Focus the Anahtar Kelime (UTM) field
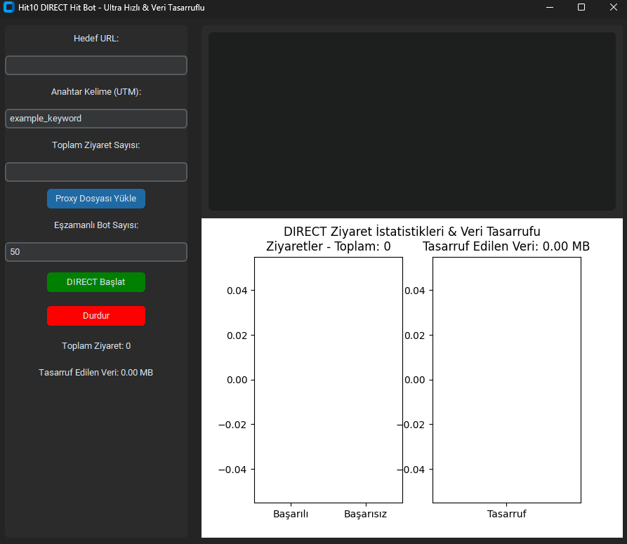 pos(96,119)
